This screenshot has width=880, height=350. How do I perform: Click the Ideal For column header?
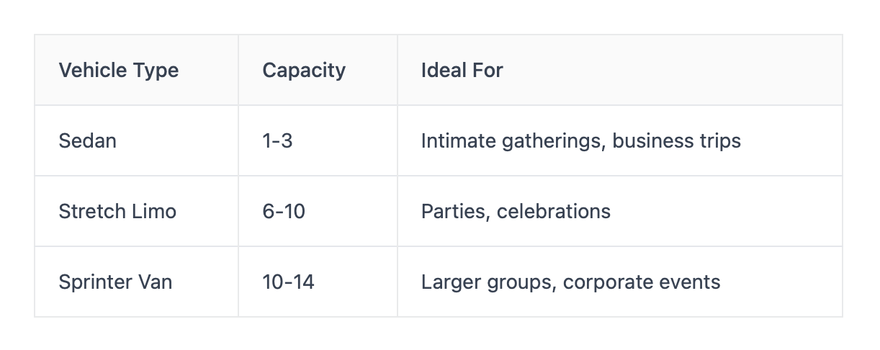point(462,71)
